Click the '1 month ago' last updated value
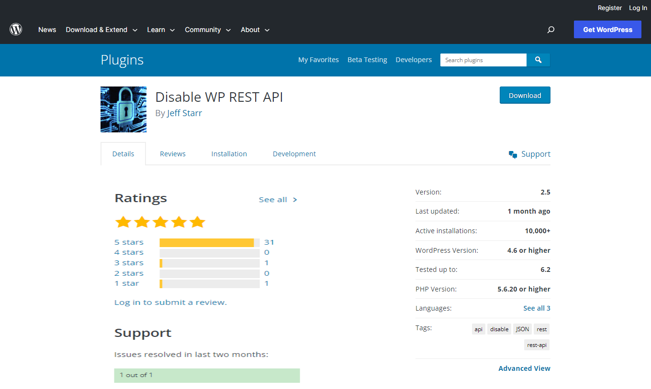This screenshot has height=389, width=651. (x=529, y=211)
